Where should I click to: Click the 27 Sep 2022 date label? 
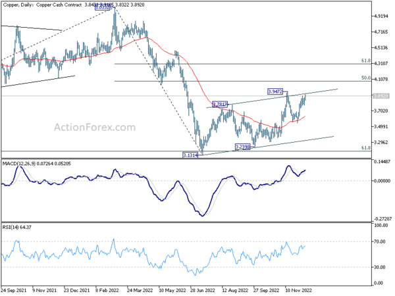pos(266,291)
